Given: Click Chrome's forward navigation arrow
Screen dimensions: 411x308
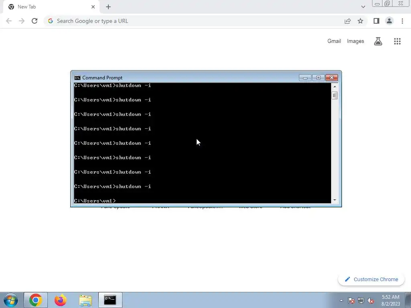Looking at the screenshot, I should point(22,21).
